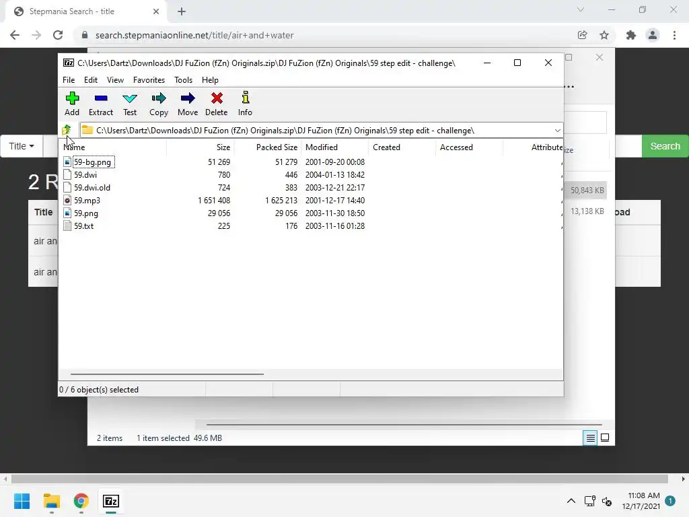Reload the Chrome page
This screenshot has width=689, height=517.
click(x=58, y=35)
